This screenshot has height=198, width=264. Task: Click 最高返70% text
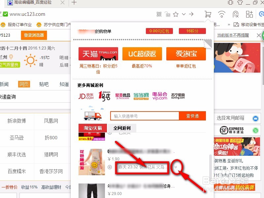142,66
